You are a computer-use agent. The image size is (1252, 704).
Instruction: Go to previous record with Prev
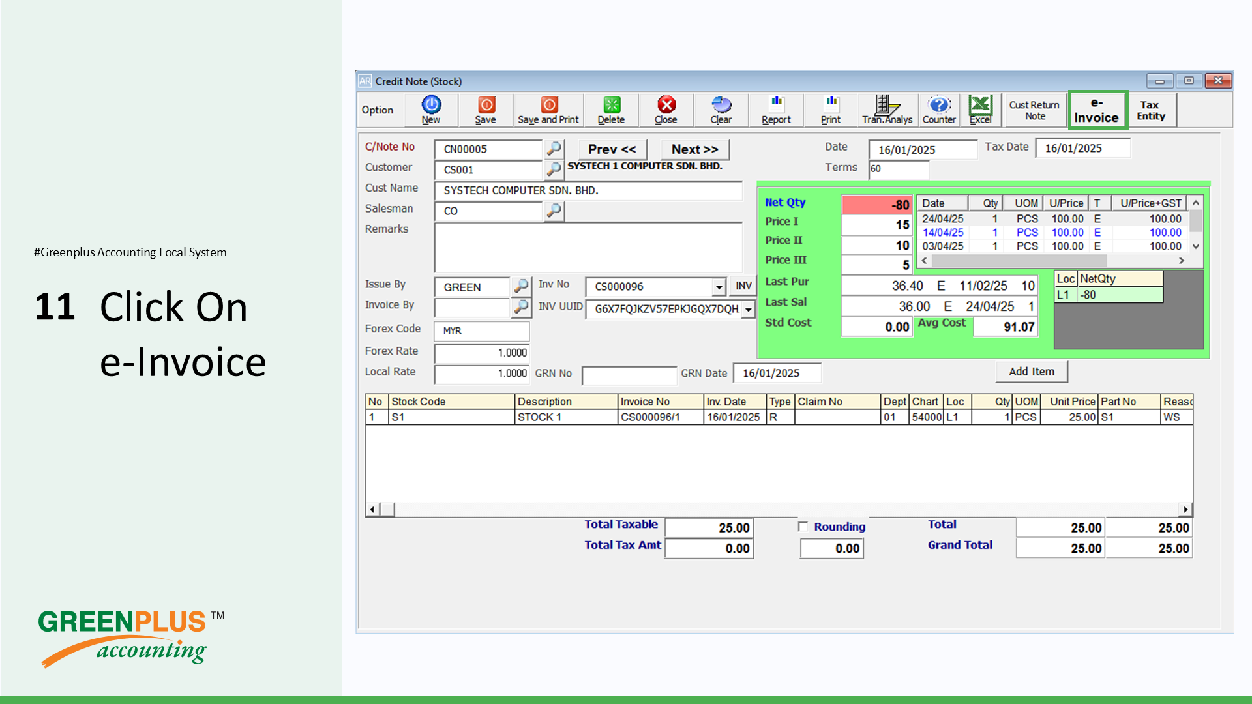pyautogui.click(x=612, y=149)
